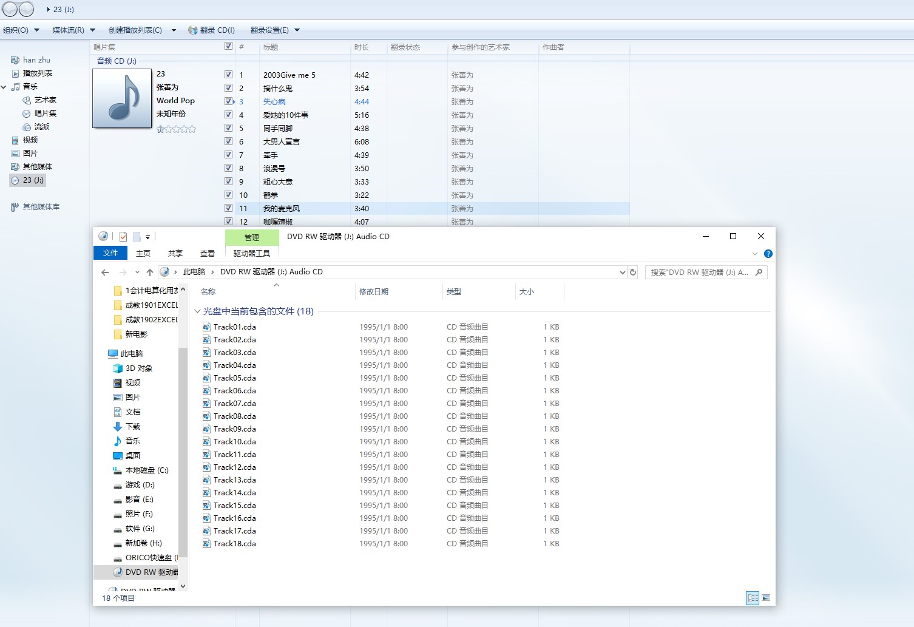The height and width of the screenshot is (627, 914).
Task: Open Explorer help question mark icon
Action: coord(768,254)
